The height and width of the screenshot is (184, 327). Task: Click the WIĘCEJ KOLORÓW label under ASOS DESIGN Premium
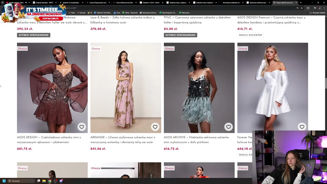pyautogui.click(x=250, y=35)
